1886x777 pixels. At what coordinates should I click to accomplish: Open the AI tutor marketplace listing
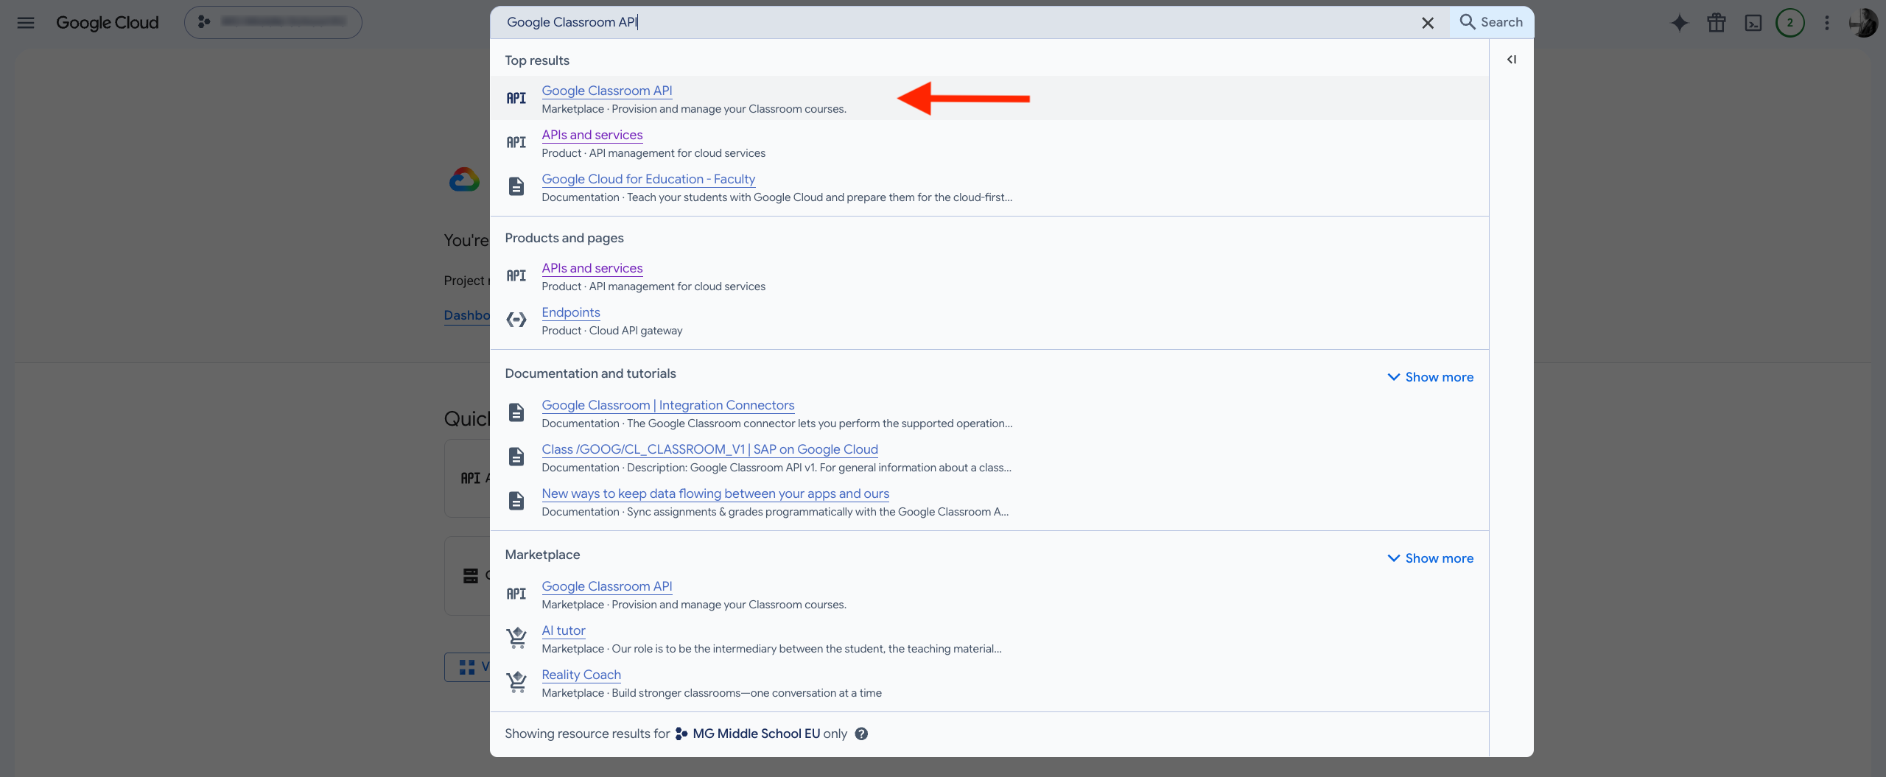coord(563,630)
